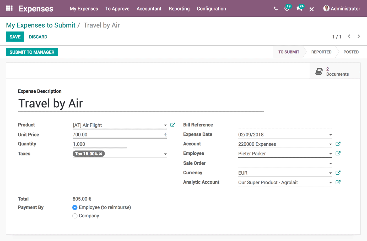Click the phone/VoIP icon in the top bar
The height and width of the screenshot is (241, 367).
(x=276, y=8)
